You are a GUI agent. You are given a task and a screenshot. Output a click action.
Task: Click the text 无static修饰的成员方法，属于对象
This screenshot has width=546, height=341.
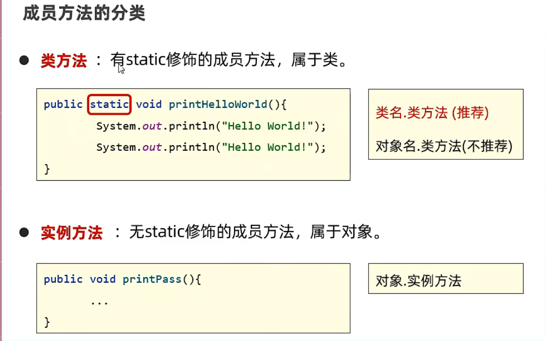pyautogui.click(x=255, y=232)
